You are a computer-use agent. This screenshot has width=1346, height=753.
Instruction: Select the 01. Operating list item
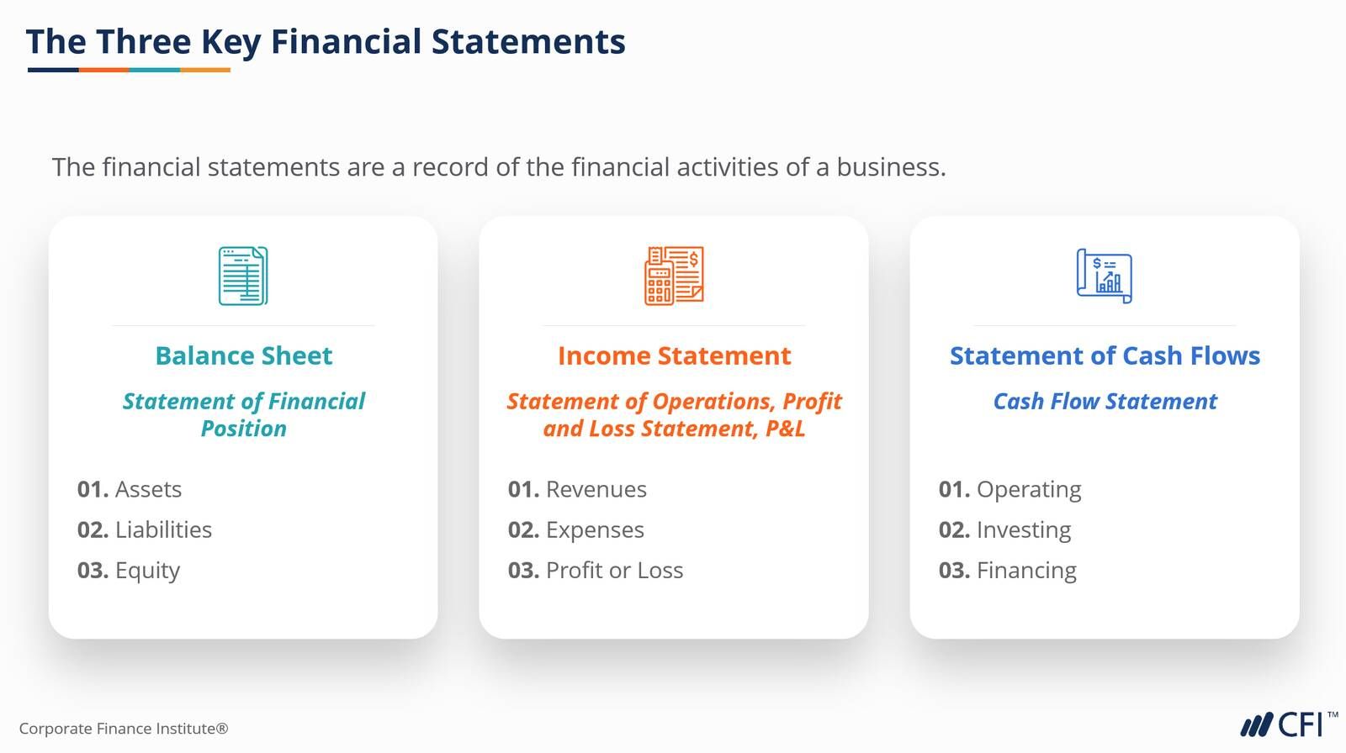(1010, 489)
